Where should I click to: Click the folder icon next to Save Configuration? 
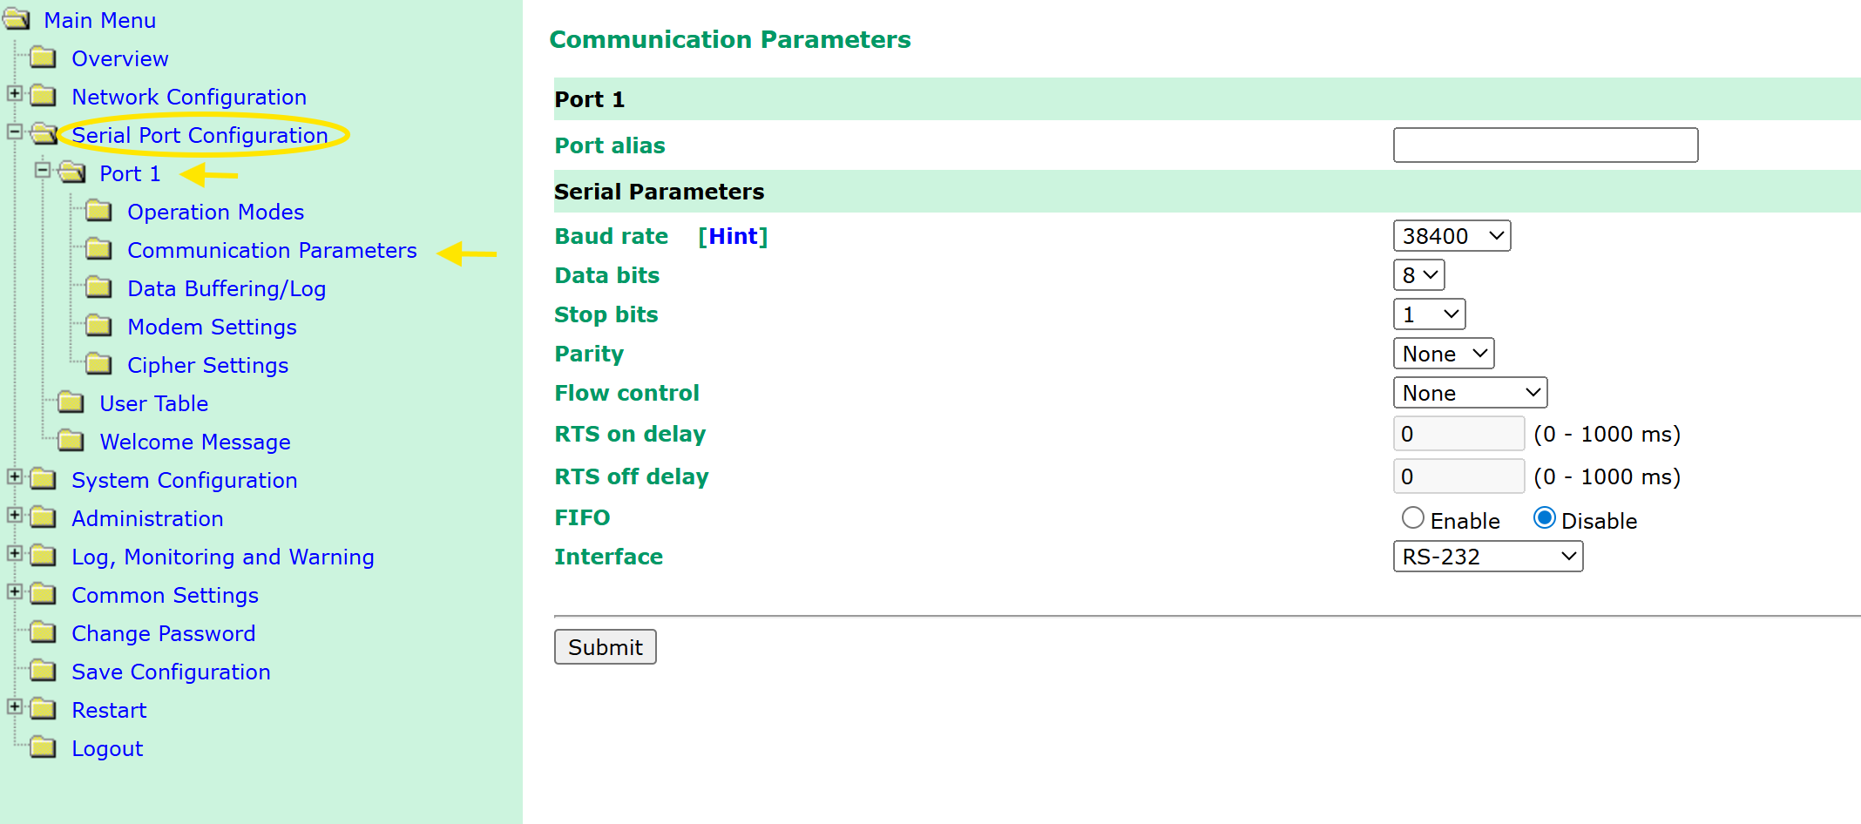coord(43,671)
